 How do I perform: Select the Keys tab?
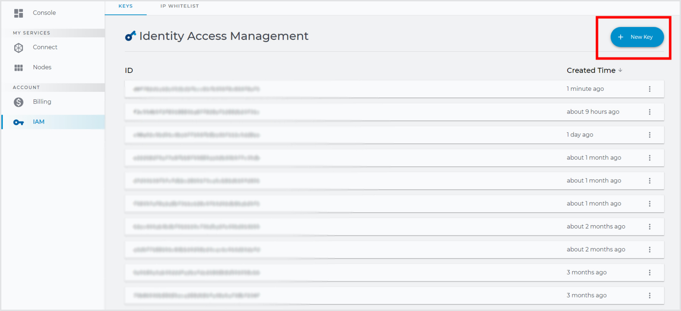coord(126,6)
